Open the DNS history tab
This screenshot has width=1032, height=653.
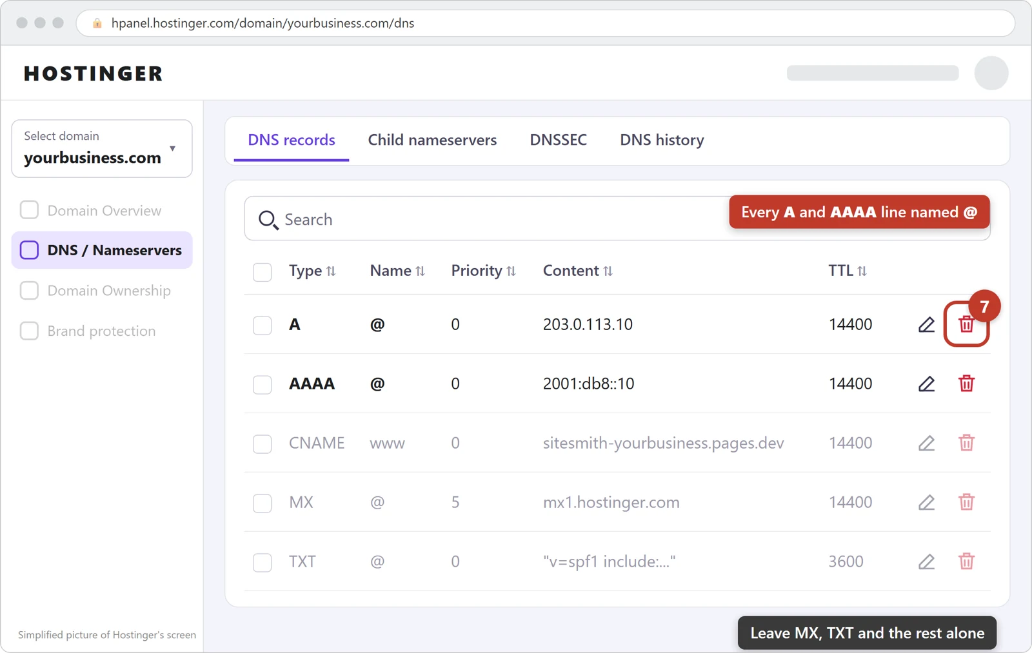point(662,140)
